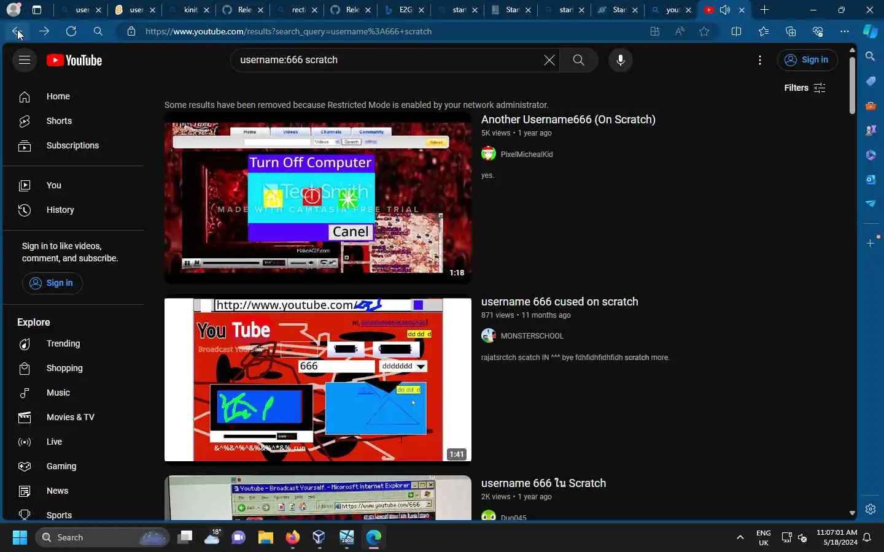Image resolution: width=884 pixels, height=552 pixels.
Task: Open PixelMichealKid channel avatar
Action: pyautogui.click(x=489, y=153)
